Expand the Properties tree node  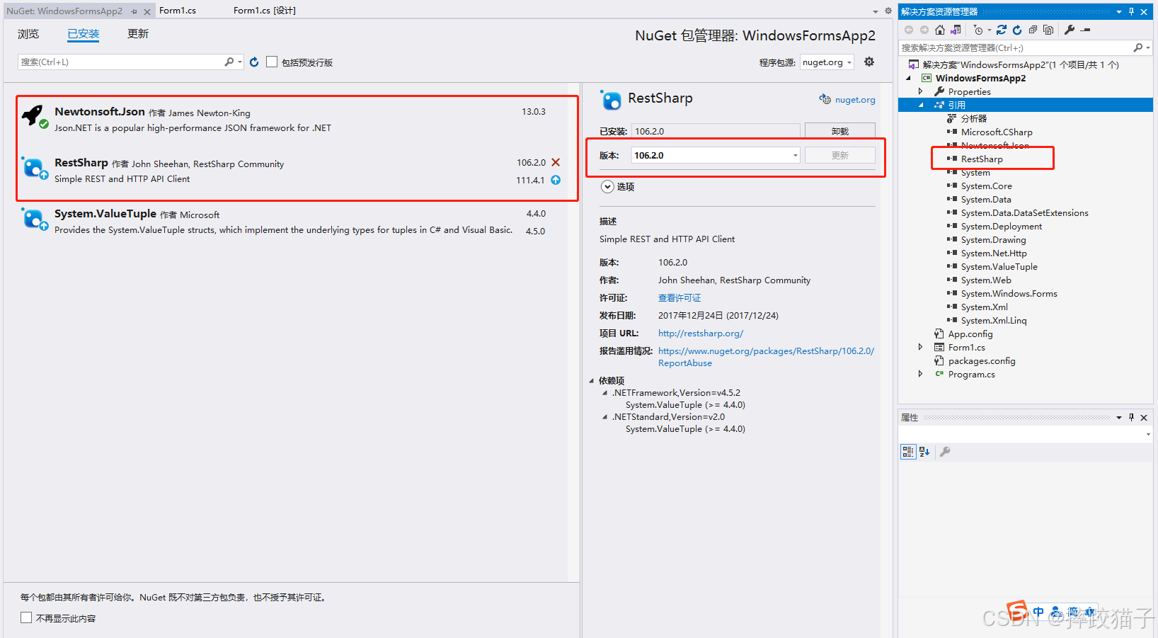click(x=920, y=91)
